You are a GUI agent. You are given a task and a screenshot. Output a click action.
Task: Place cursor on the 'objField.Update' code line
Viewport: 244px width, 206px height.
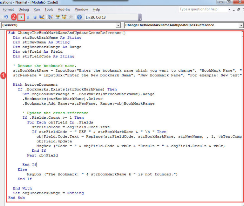50,141
